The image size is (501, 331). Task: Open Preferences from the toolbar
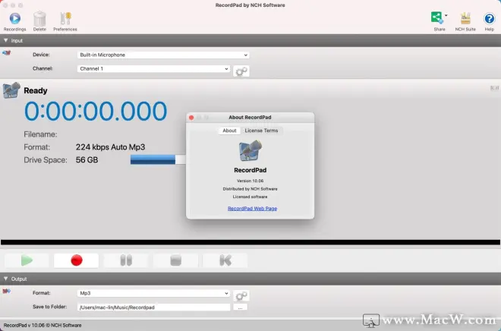click(x=65, y=19)
